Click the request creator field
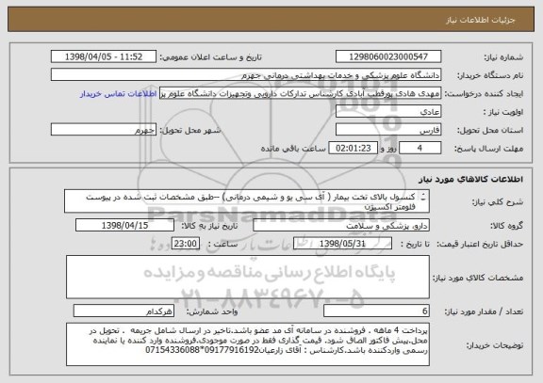Viewport: 543px width, 383px height. tap(300, 93)
